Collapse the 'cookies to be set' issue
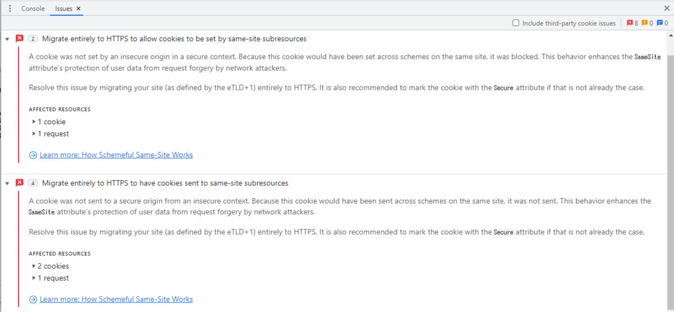The height and width of the screenshot is (312, 674). (7, 39)
